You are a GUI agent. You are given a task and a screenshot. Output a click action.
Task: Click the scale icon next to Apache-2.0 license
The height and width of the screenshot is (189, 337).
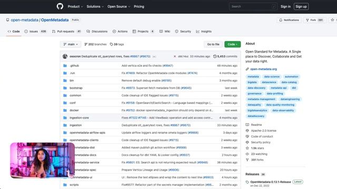[247, 131]
